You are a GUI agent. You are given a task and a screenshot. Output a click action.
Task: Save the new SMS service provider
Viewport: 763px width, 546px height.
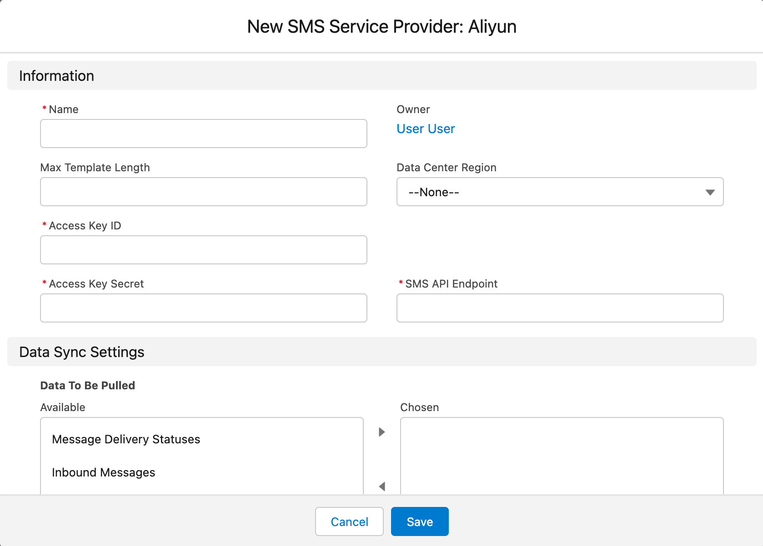tap(419, 521)
